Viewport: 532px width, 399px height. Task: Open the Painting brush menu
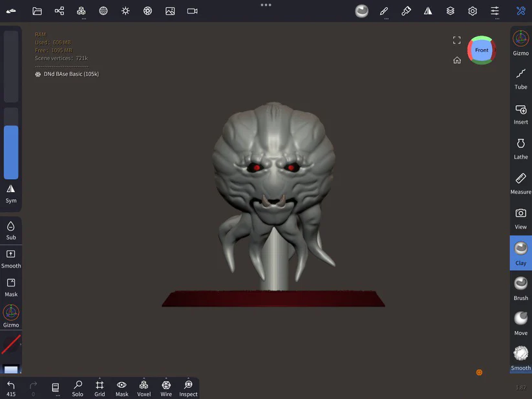tap(406, 11)
